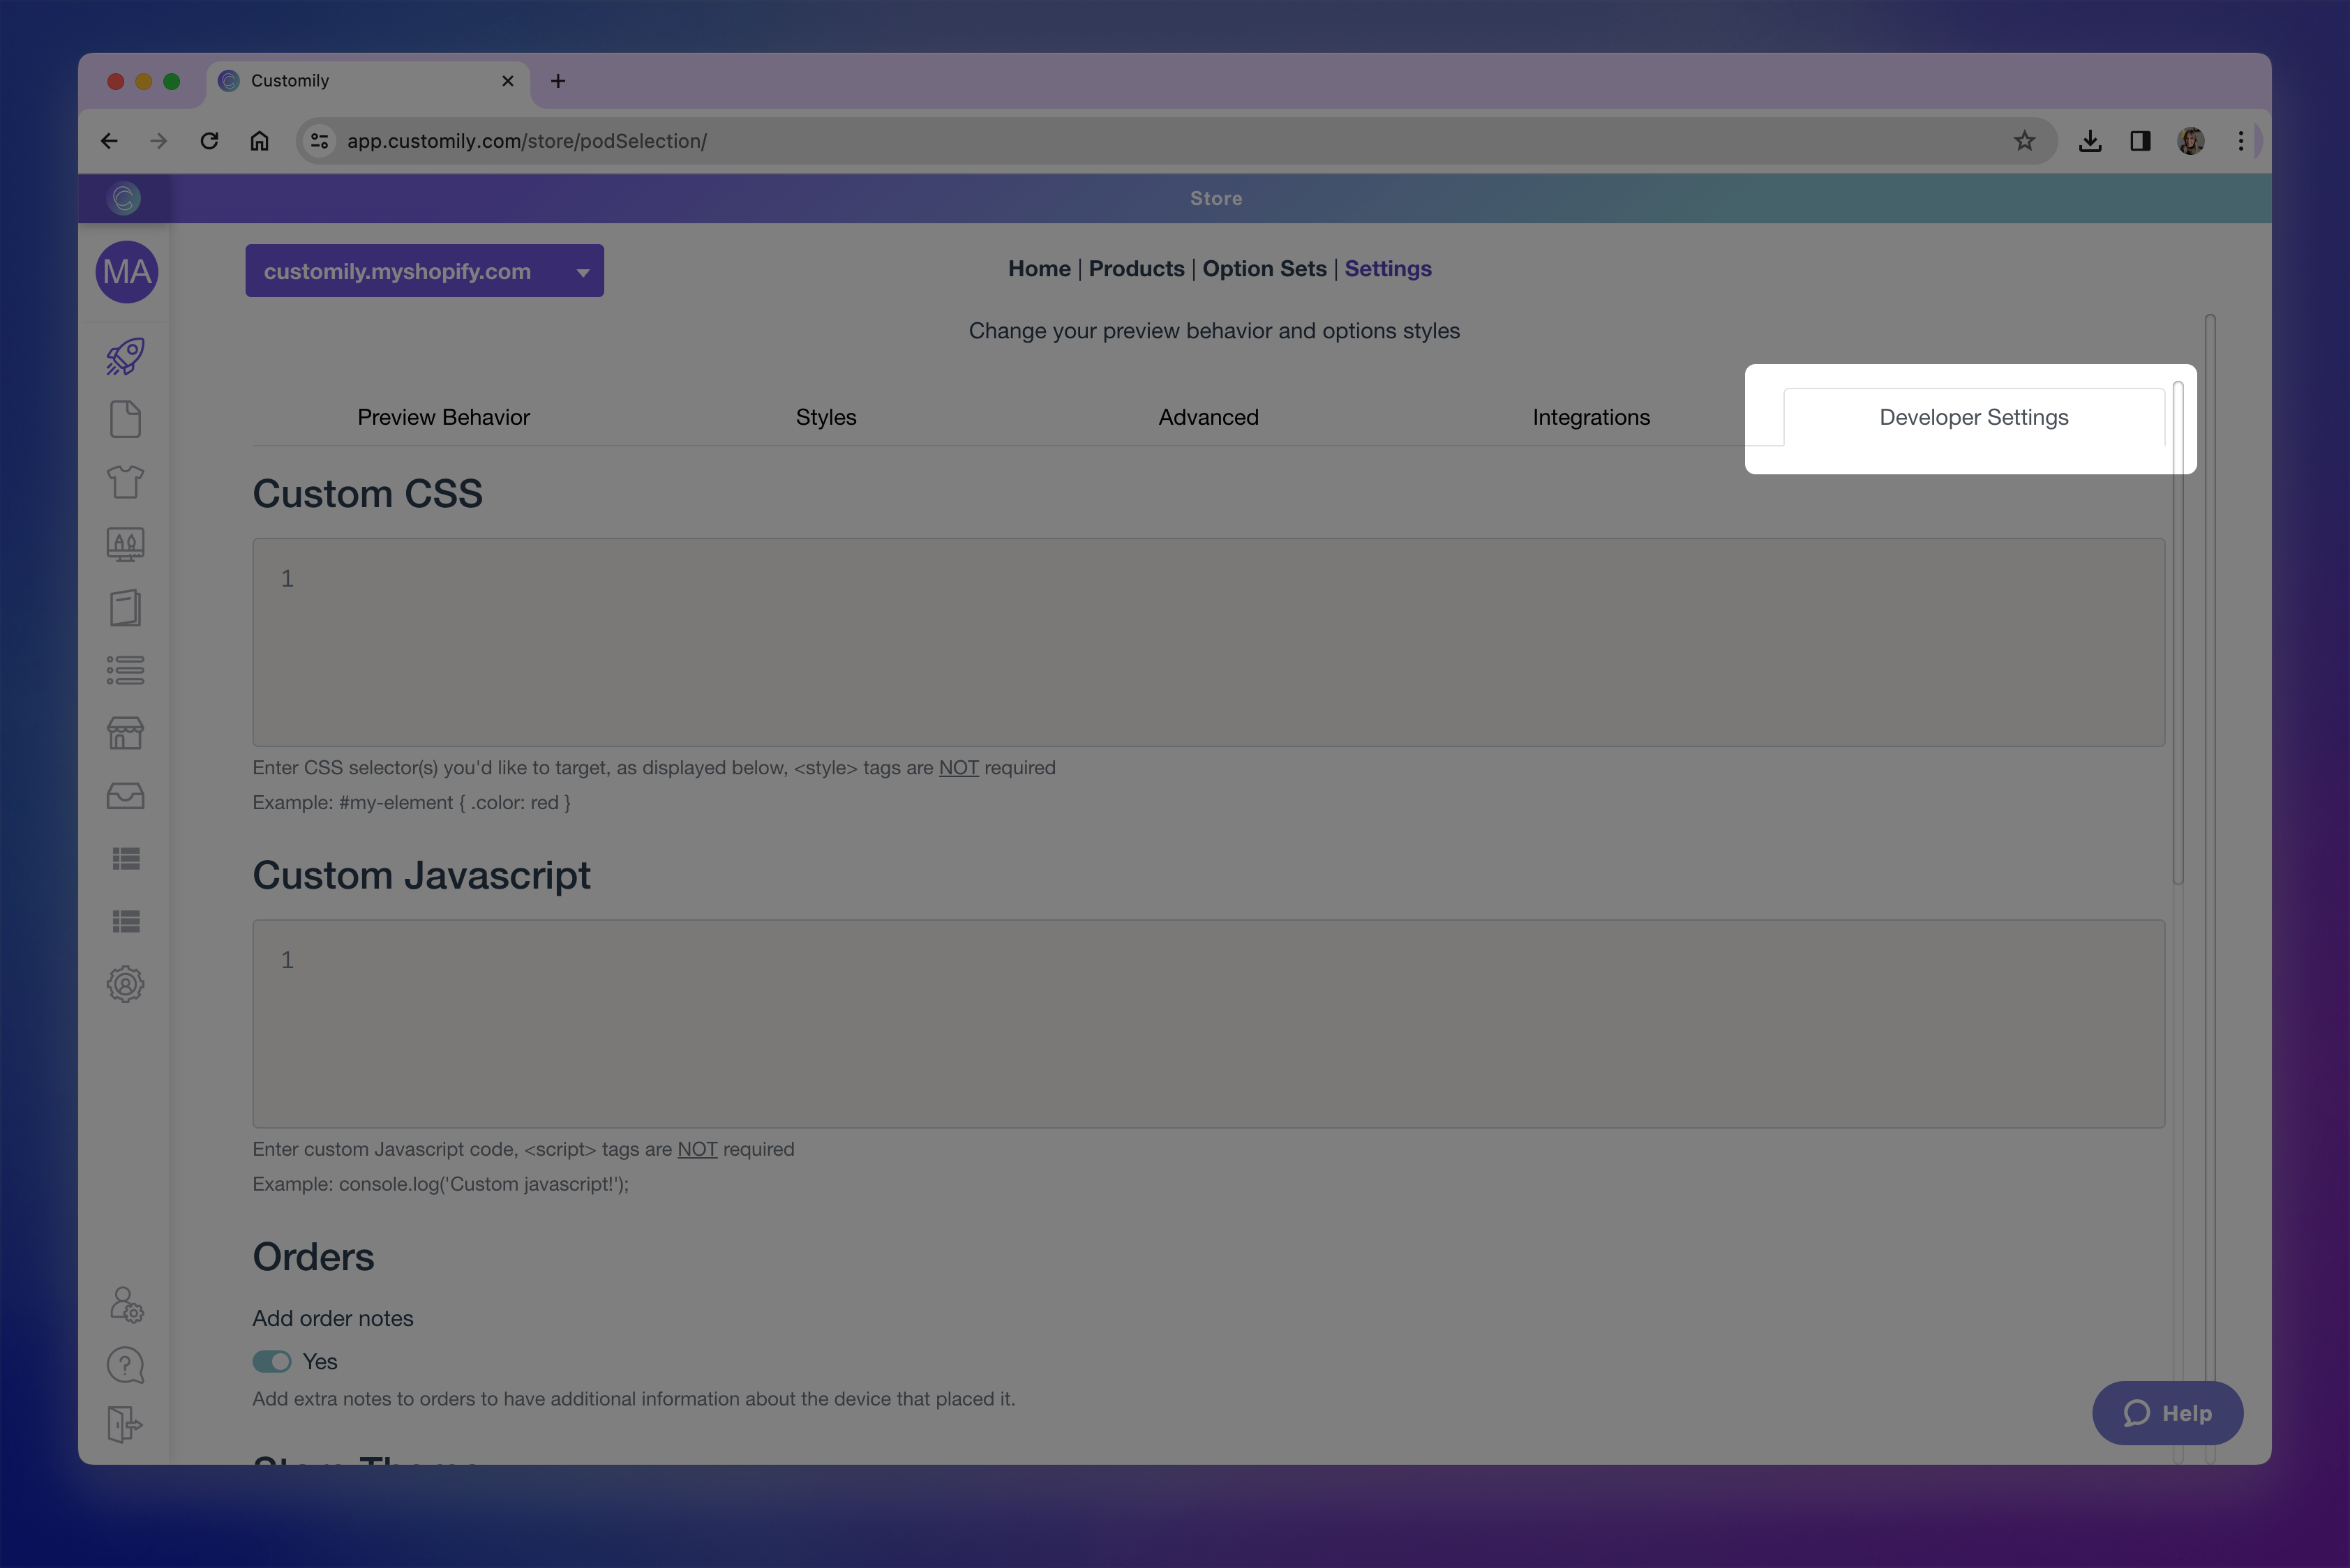Viewport: 2350px width, 1568px height.
Task: Reload the page
Action: (x=209, y=141)
